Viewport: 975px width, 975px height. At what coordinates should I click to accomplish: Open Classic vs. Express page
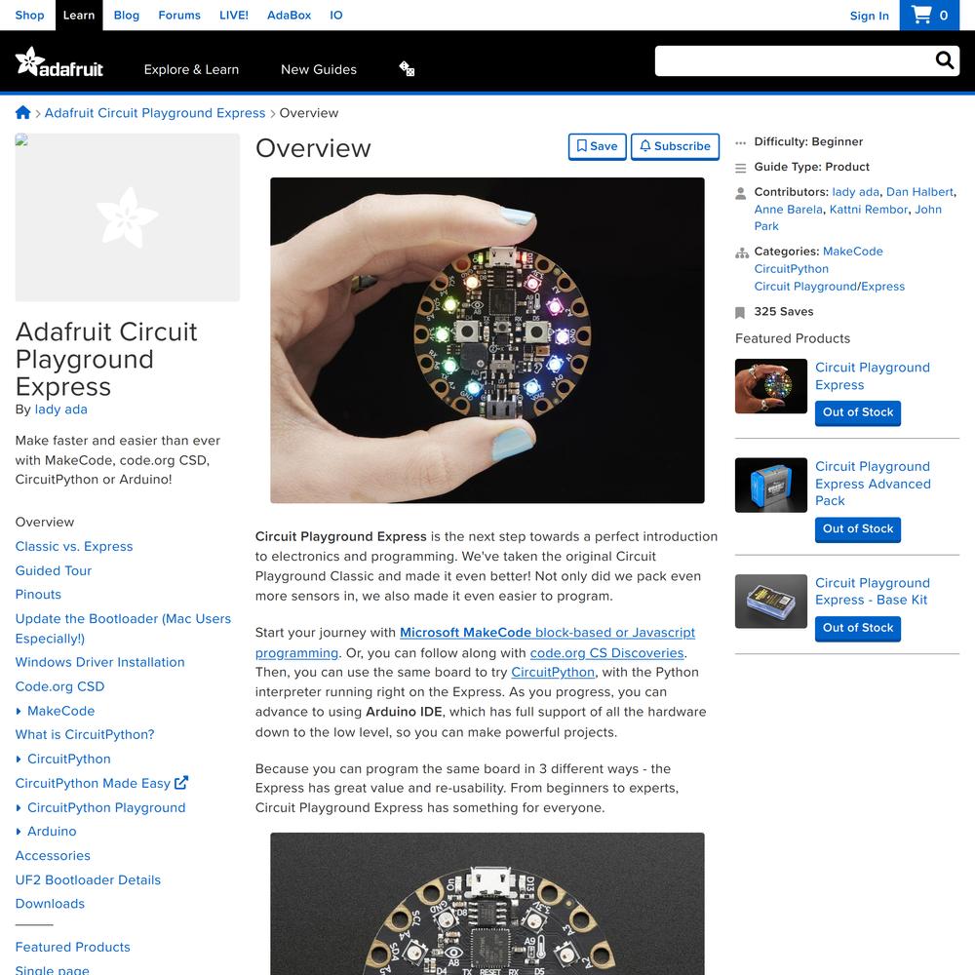tap(74, 547)
